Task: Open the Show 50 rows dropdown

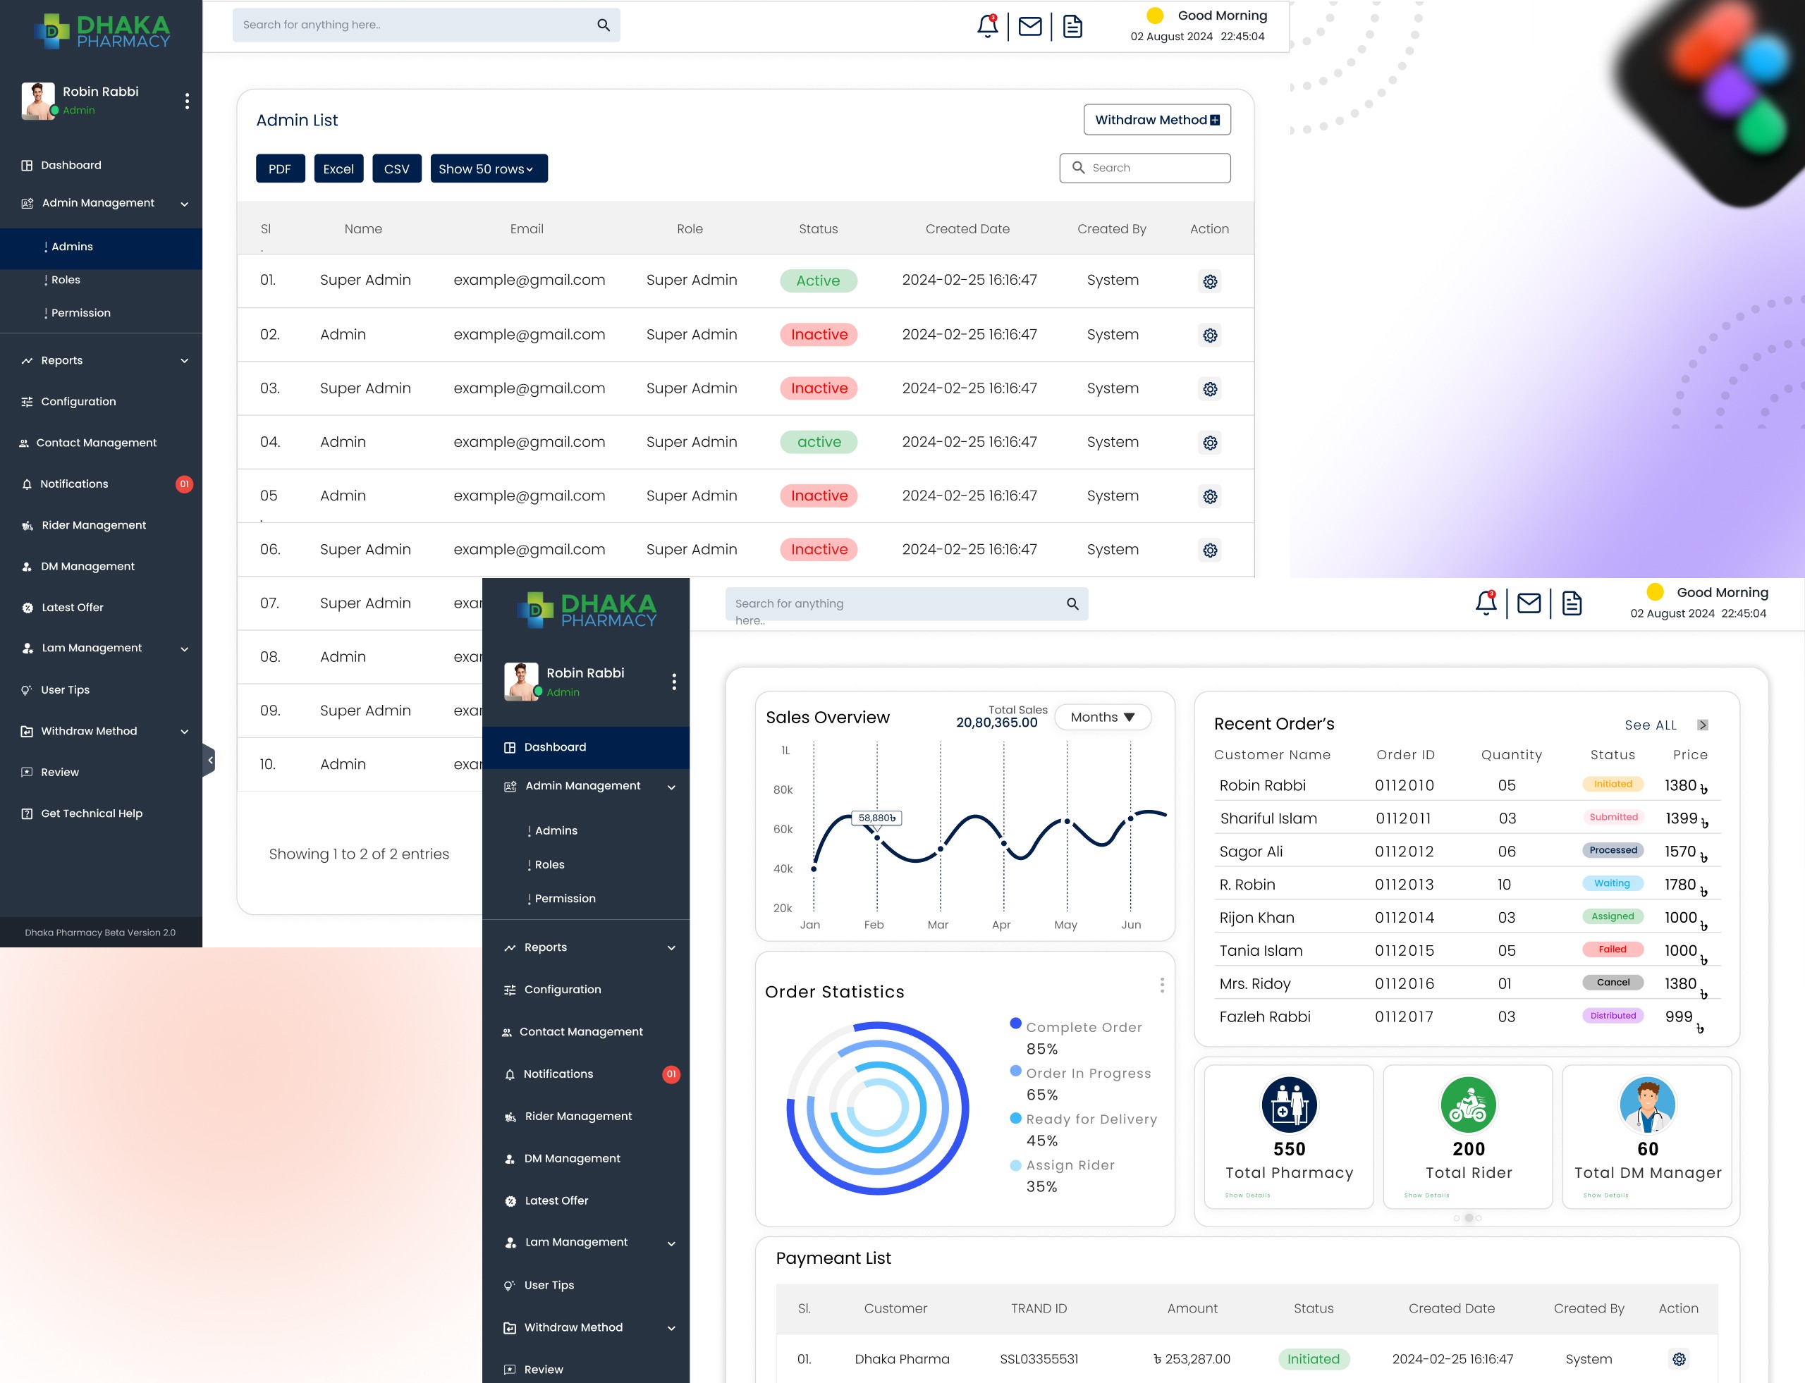Action: pos(489,168)
